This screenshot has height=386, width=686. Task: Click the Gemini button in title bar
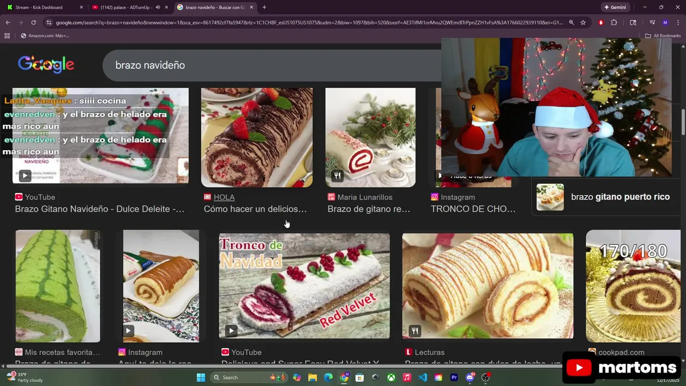[615, 7]
